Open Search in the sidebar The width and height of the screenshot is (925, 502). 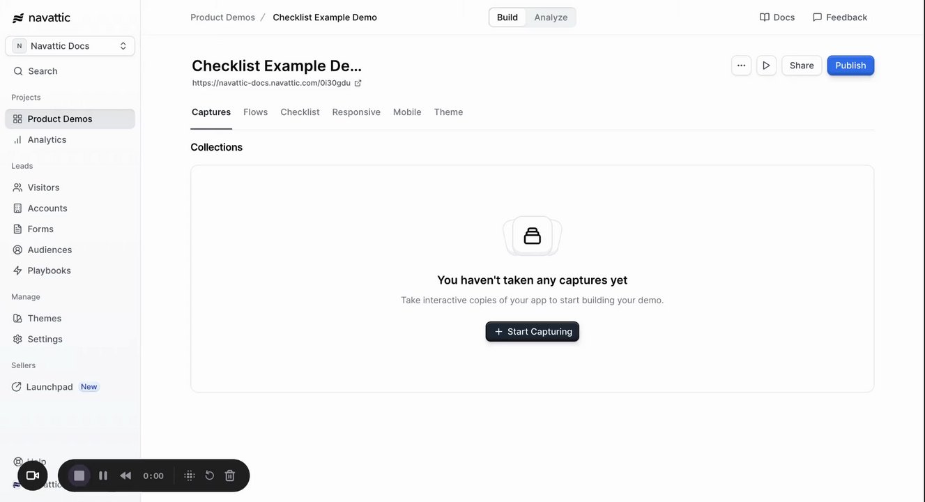pos(43,71)
